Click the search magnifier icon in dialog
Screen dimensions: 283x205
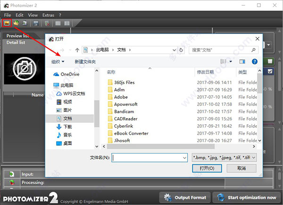click(x=253, y=50)
